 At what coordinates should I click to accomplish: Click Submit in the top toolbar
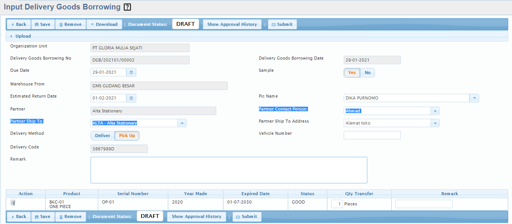click(282, 24)
